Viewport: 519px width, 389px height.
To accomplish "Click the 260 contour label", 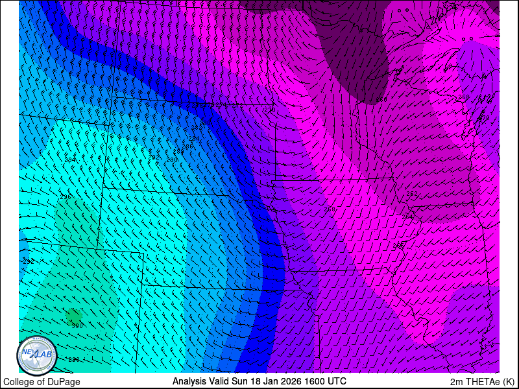I will point(381,100).
